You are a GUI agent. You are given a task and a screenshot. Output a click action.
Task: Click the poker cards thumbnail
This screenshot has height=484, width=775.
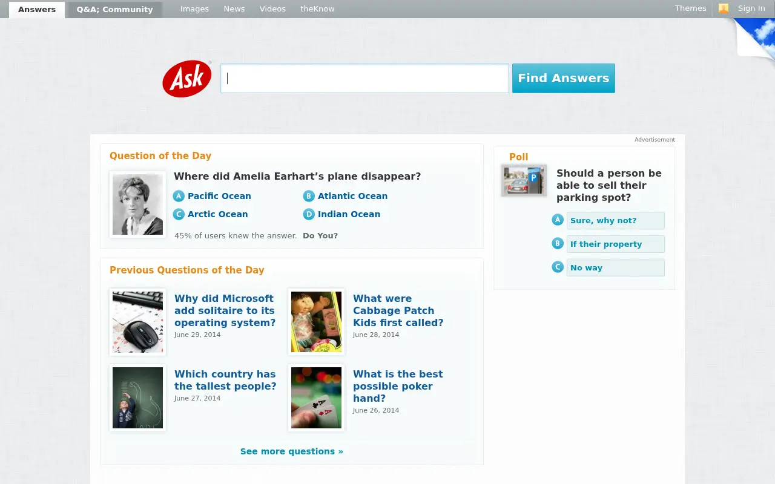(316, 397)
